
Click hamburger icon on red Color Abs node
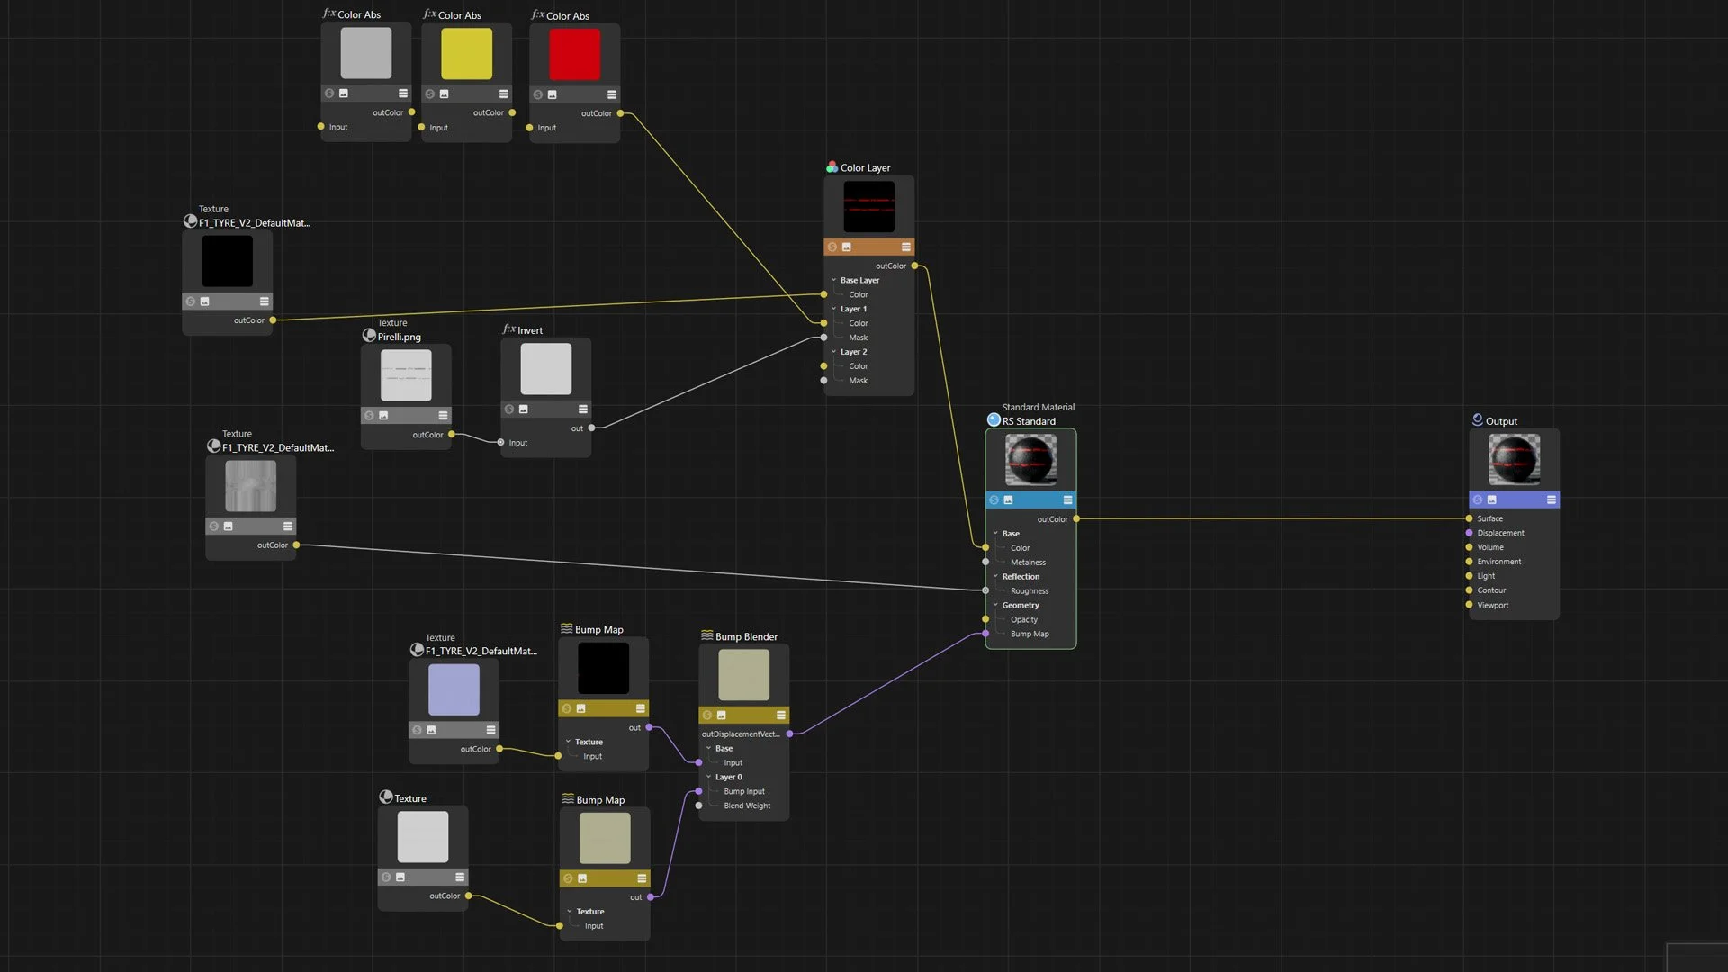coord(611,94)
